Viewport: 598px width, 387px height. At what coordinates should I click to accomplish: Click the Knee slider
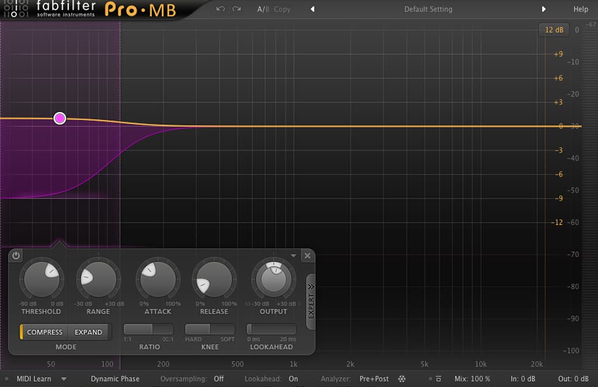[210, 329]
